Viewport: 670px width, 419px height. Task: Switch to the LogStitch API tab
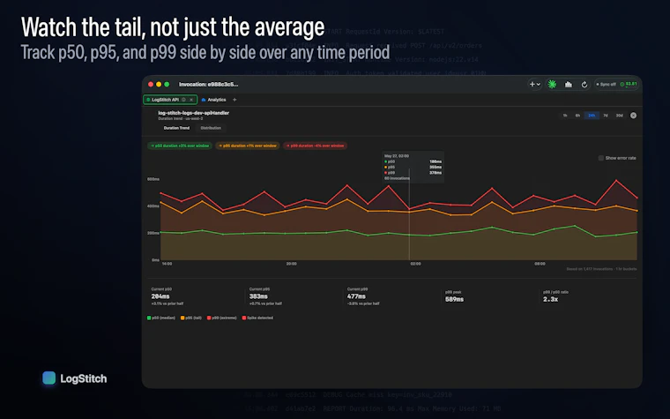(x=170, y=100)
